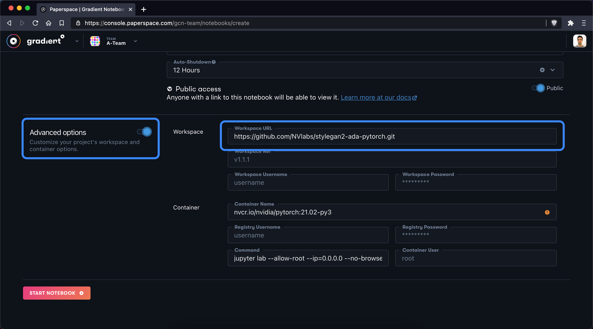Image resolution: width=593 pixels, height=329 pixels.
Task: Click the Brave shield icon
Action: point(554,23)
